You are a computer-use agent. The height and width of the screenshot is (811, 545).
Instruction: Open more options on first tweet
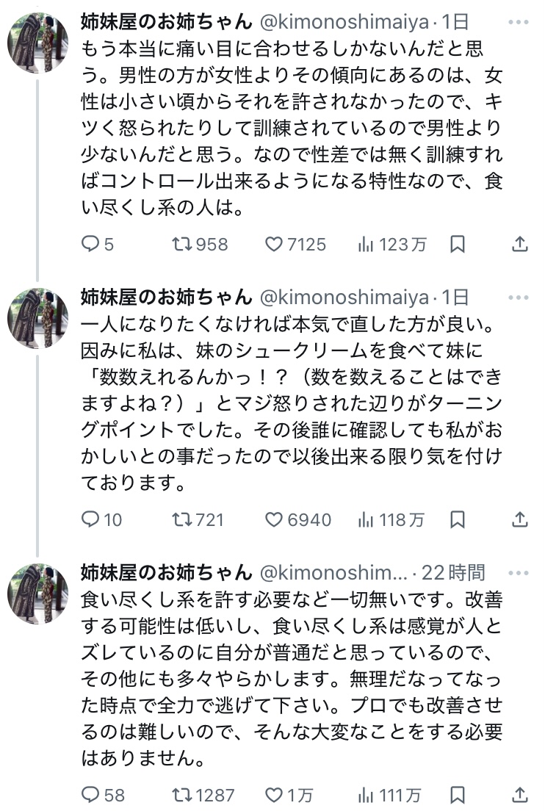519,22
